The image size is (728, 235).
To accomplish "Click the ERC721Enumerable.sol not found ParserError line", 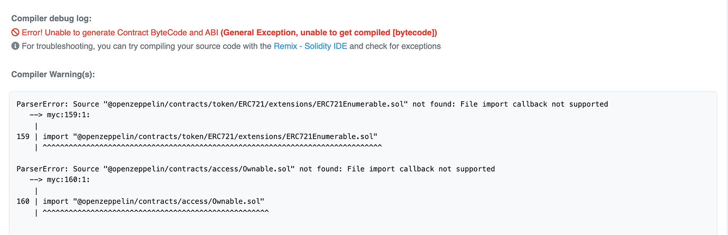I will click(312, 104).
